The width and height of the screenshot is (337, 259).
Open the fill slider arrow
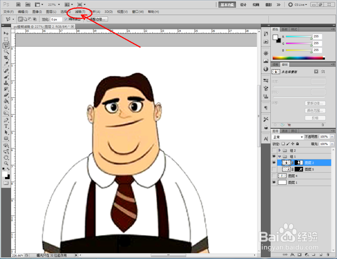[332, 144]
